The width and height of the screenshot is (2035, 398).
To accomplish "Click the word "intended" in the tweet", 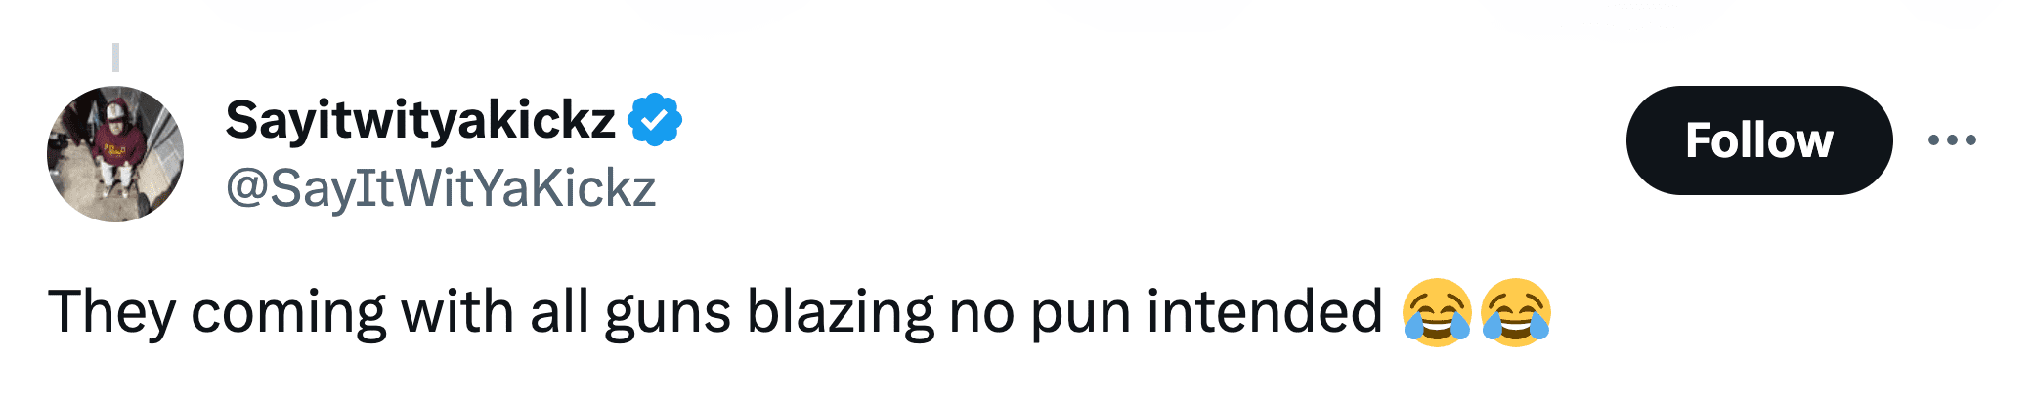I will (x=1265, y=312).
